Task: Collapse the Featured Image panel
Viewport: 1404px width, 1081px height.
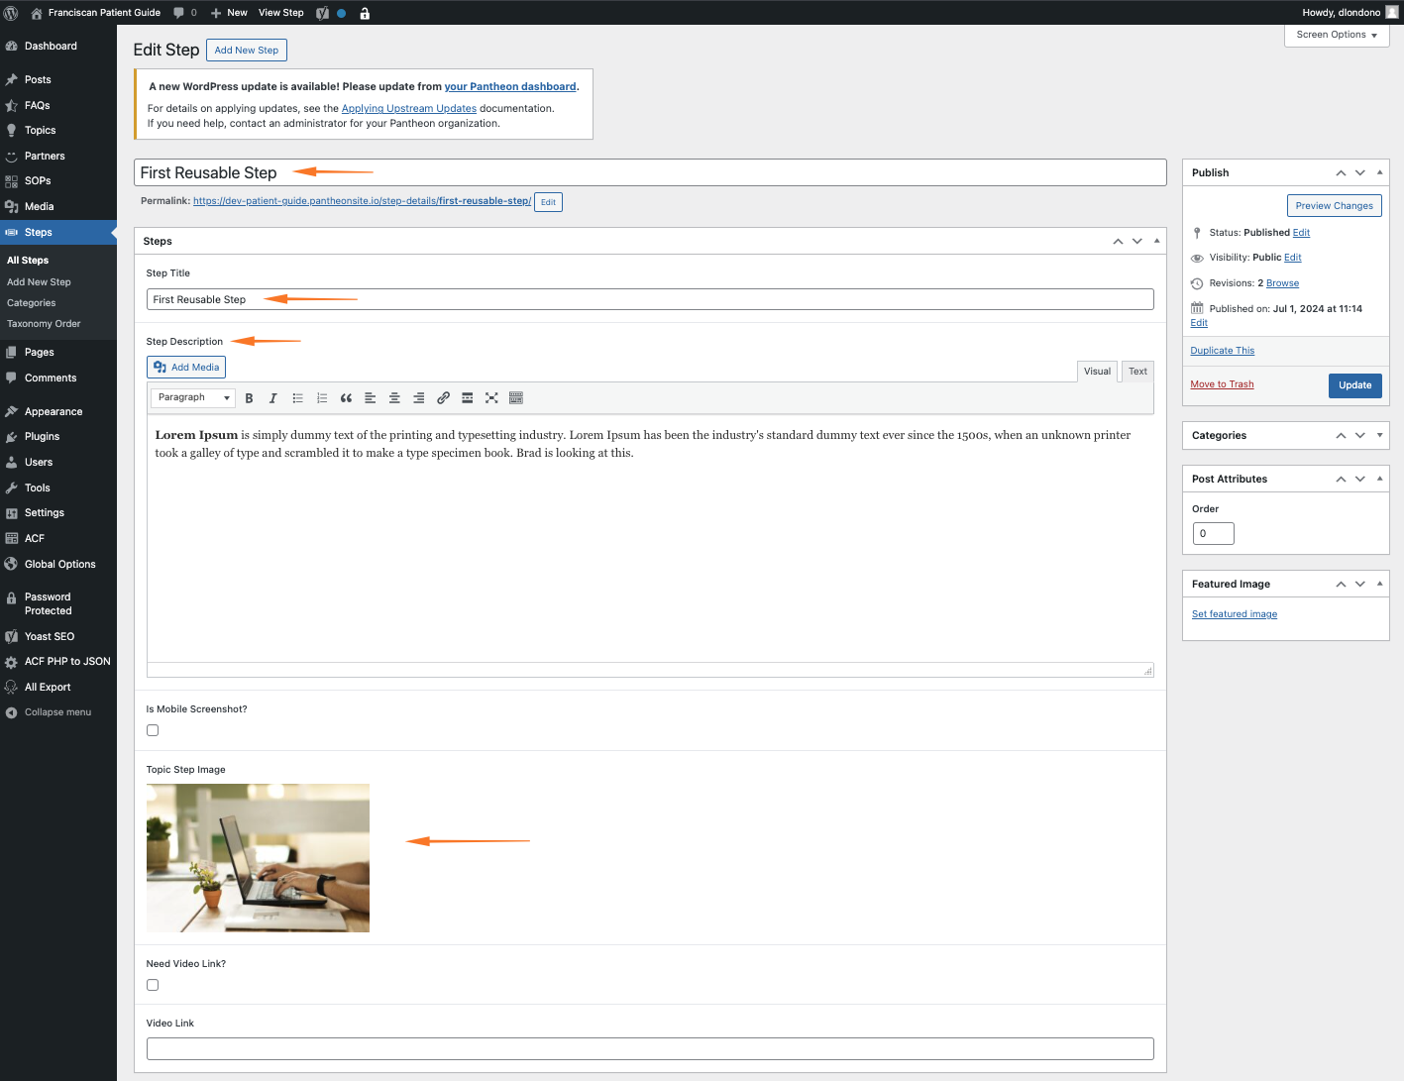Action: (x=1379, y=584)
